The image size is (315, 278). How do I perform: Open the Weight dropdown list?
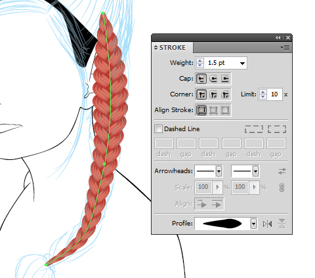[x=242, y=64]
